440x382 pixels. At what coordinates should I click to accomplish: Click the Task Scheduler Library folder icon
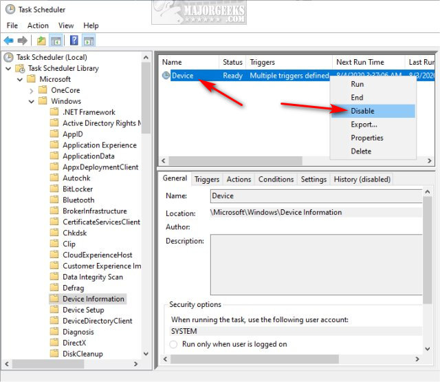pyautogui.click(x=20, y=68)
